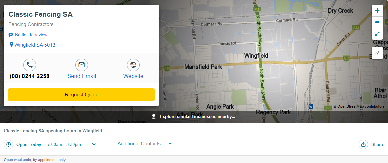This screenshot has width=388, height=163.
Task: Click the Angle Park map label
Action: click(x=220, y=107)
